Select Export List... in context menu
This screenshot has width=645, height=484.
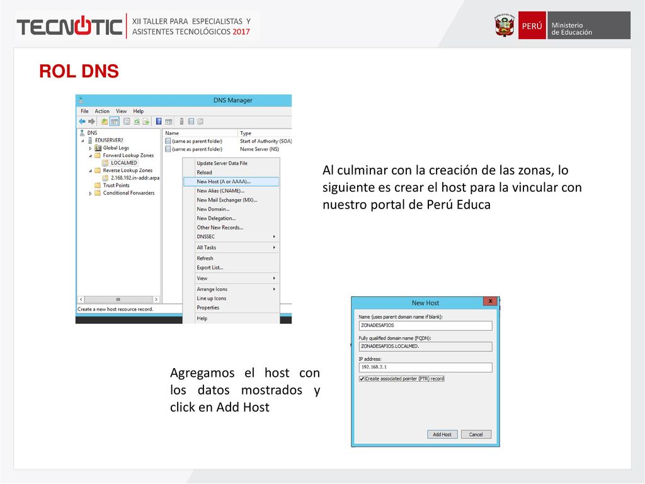tap(231, 267)
